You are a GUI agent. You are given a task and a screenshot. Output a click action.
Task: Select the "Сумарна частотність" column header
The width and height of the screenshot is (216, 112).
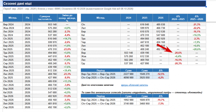(x=45, y=18)
